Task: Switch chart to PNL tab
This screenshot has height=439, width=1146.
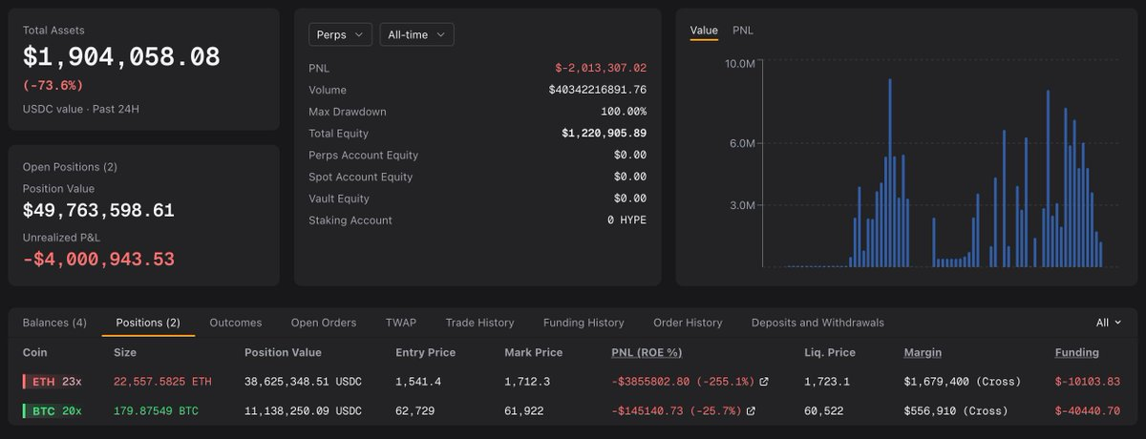Action: 743,31
